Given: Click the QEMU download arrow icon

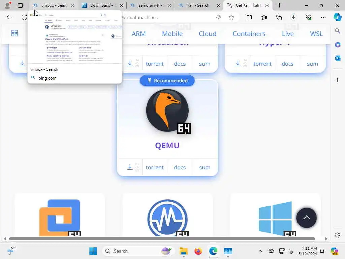Looking at the screenshot, I should 130,167.
